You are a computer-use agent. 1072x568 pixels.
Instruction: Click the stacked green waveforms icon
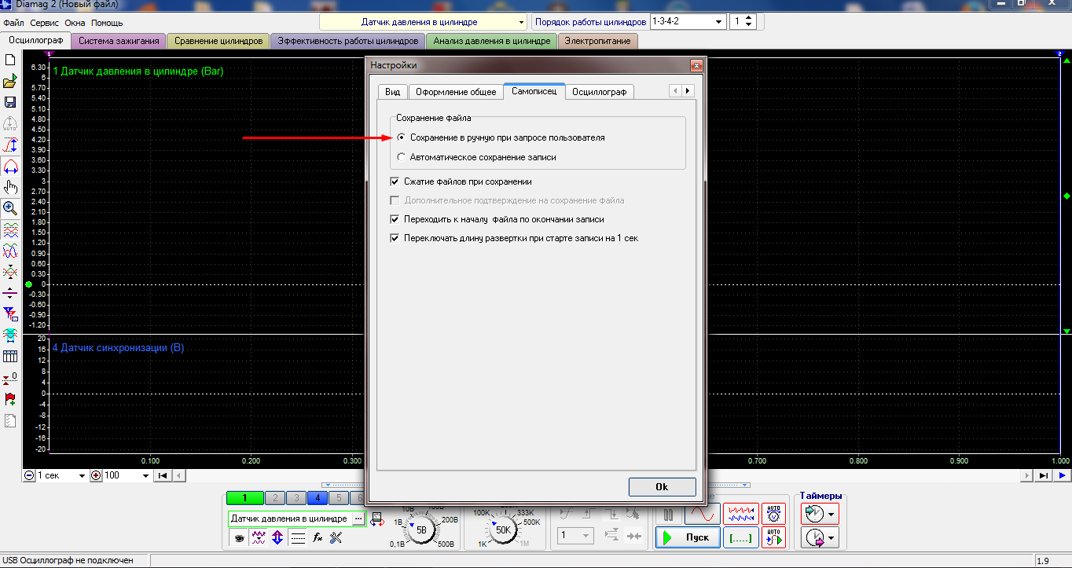[x=10, y=229]
